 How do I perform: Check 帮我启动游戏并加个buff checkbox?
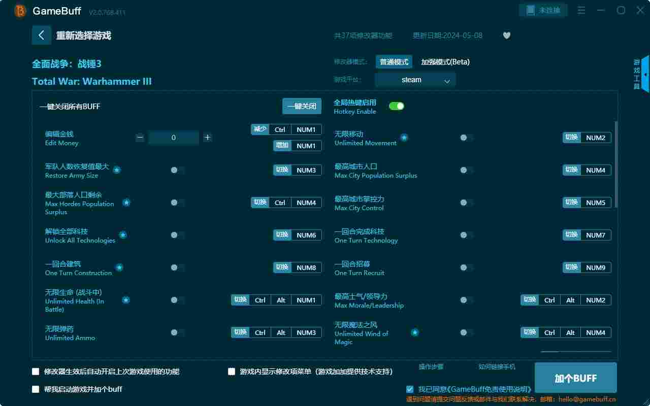(x=36, y=389)
